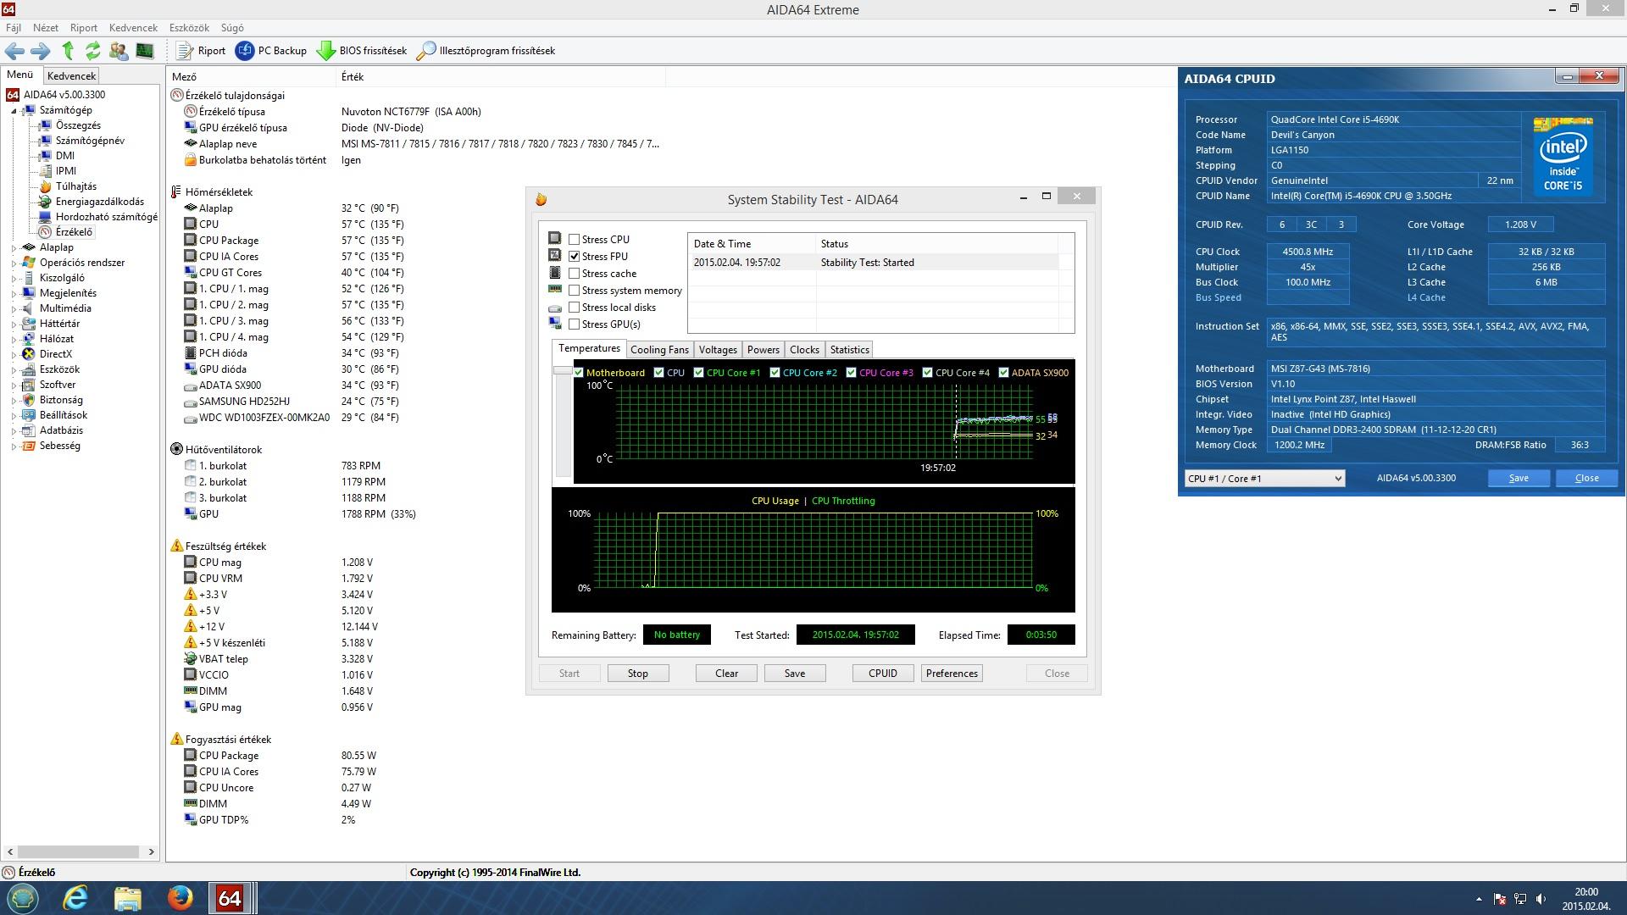Image resolution: width=1627 pixels, height=915 pixels.
Task: Click the green Up arrow icon
Action: [x=68, y=51]
